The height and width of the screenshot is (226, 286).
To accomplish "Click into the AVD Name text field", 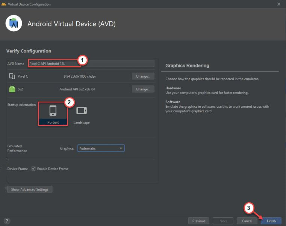I will (113, 64).
